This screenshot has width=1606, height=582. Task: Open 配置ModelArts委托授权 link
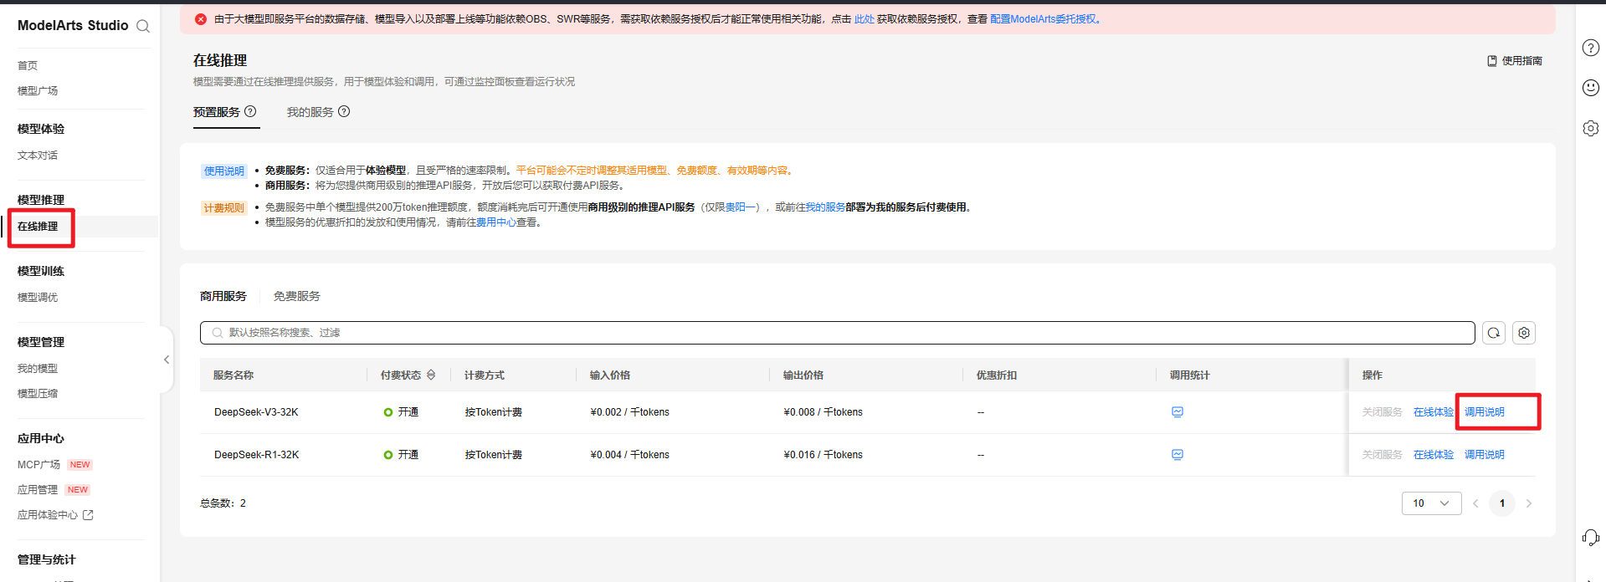coord(1043,19)
